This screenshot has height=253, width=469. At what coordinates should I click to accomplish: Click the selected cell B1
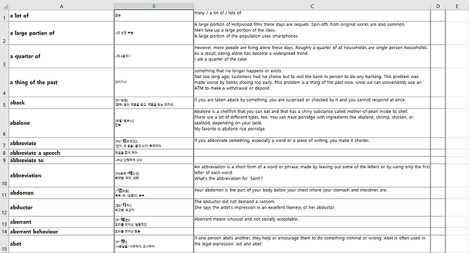[154, 16]
